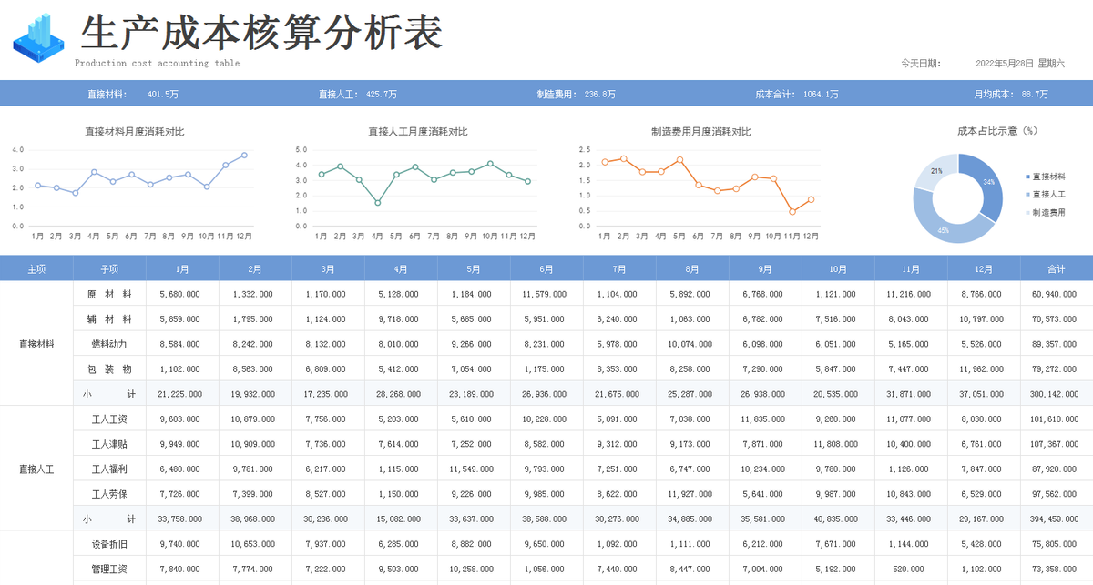This screenshot has width=1093, height=585.
Task: Select the 合计 column header
Action: click(1056, 267)
